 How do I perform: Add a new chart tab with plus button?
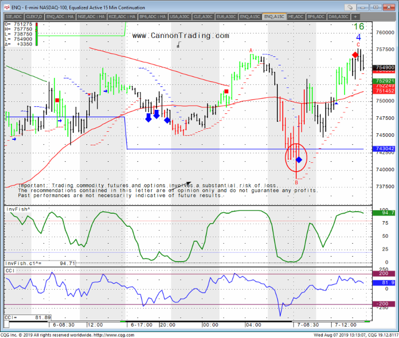(x=355, y=16)
